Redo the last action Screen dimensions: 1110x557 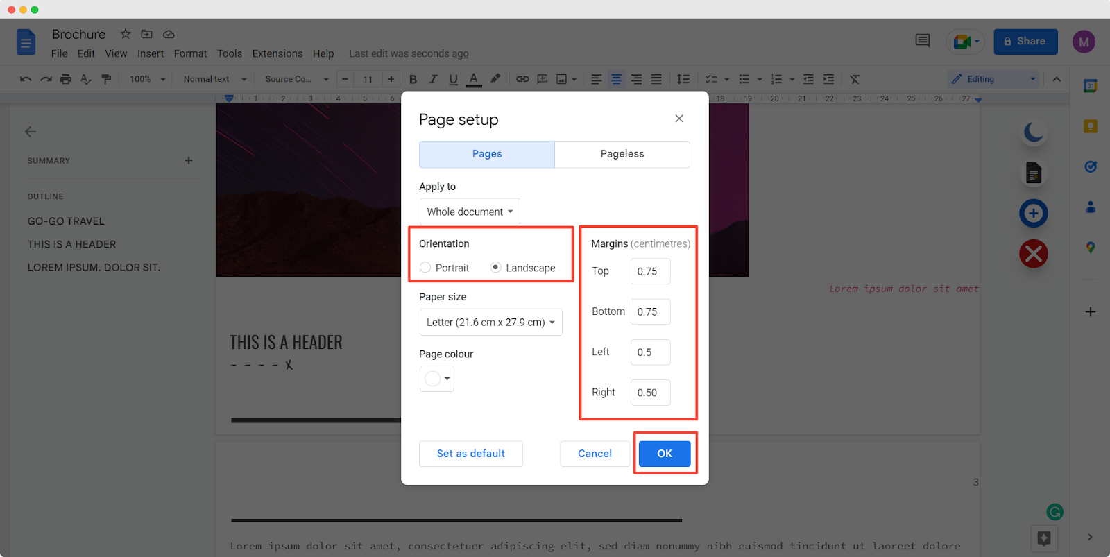pyautogui.click(x=46, y=79)
